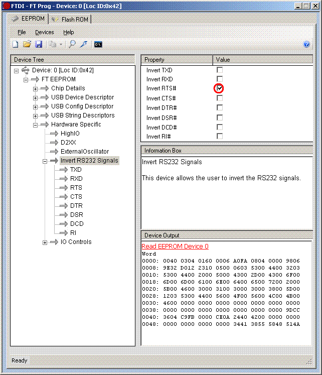Image resolution: width=322 pixels, height=375 pixels.
Task: Collapse the Device: 0 tree node
Action: (x=16, y=71)
